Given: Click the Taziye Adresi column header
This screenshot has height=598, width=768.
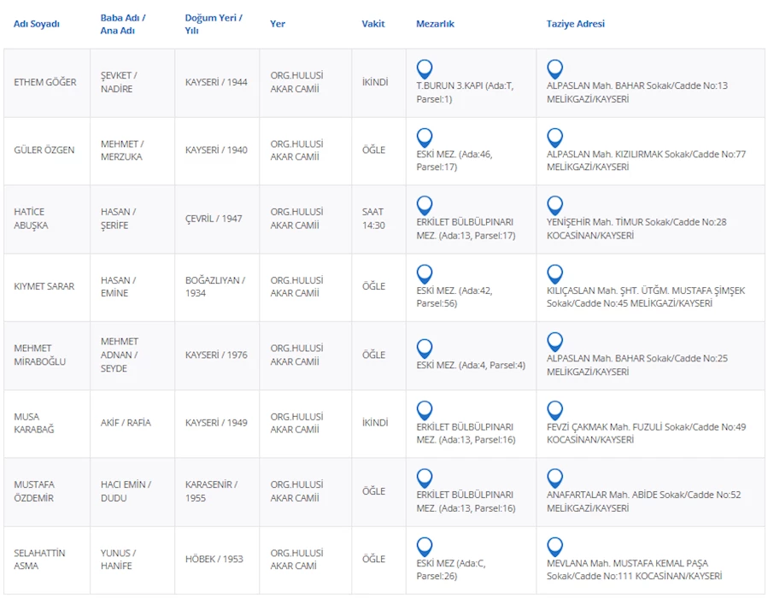Looking at the screenshot, I should point(575,24).
